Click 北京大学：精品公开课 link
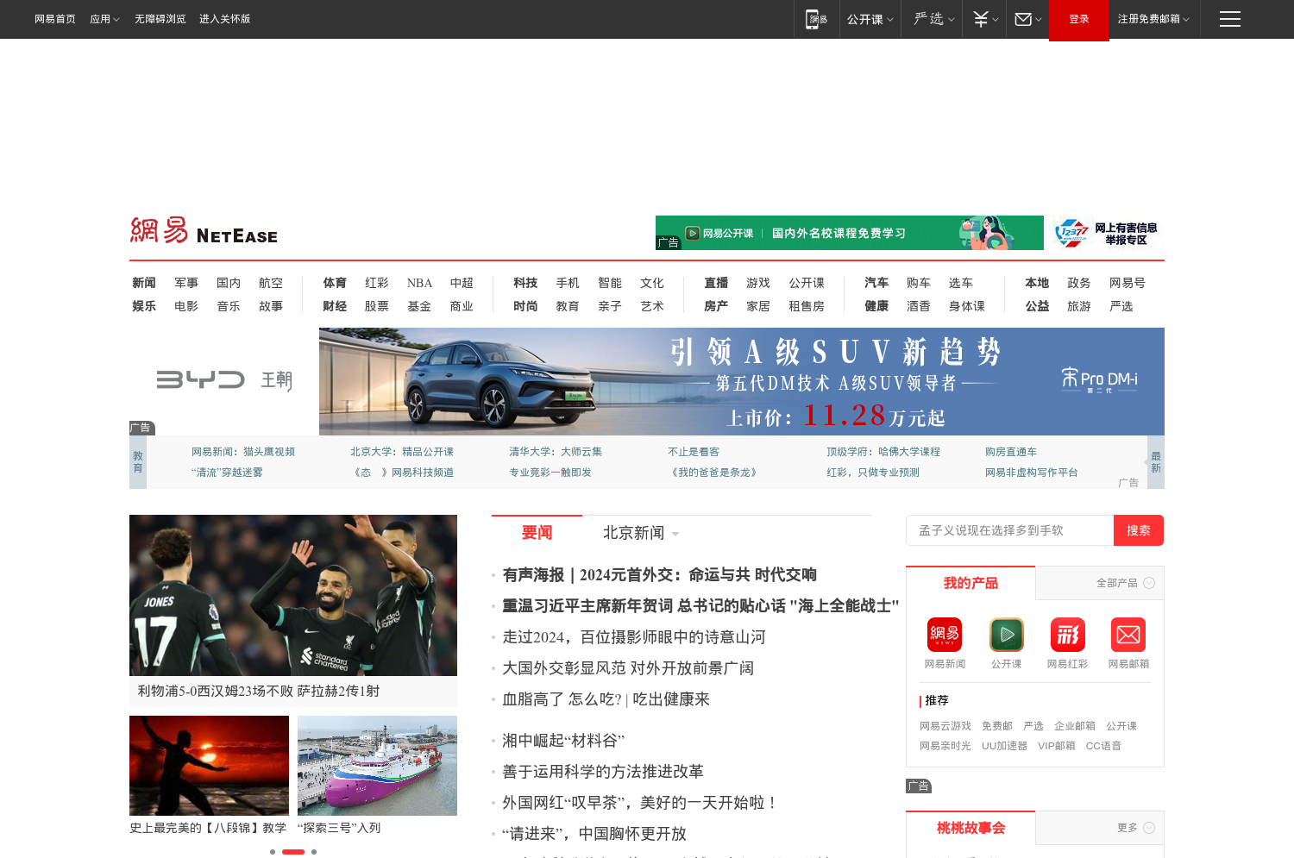Screen dimensions: 1294x858 402,452
